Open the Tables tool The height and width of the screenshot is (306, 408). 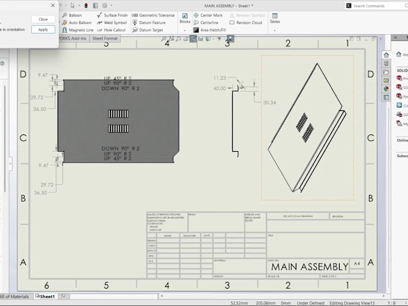click(x=275, y=18)
